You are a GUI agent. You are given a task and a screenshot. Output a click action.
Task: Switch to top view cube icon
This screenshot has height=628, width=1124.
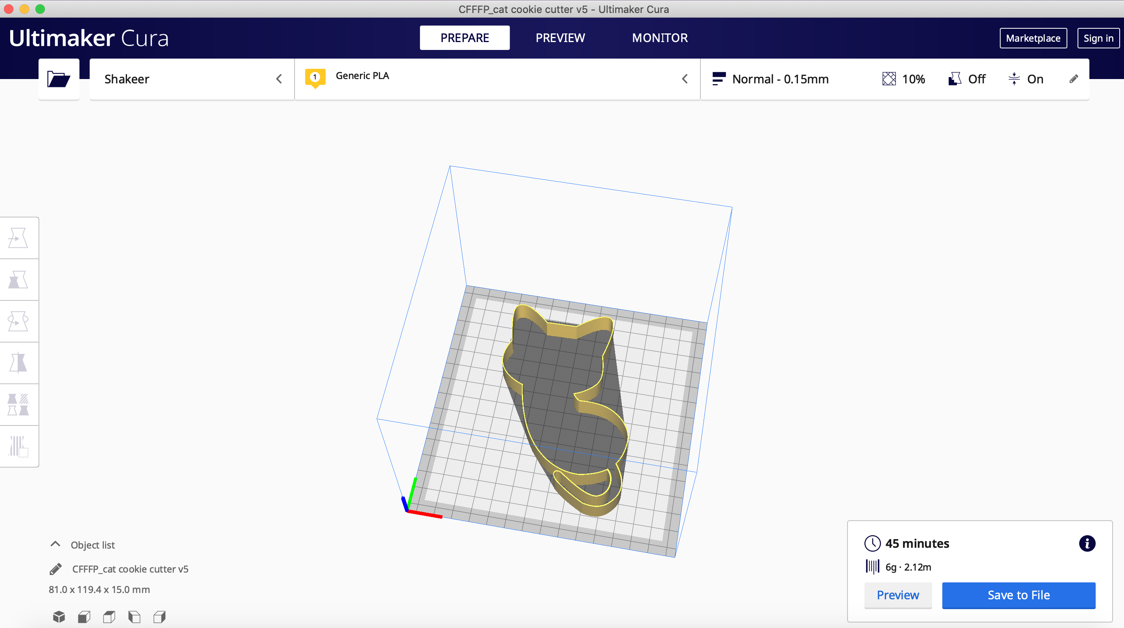(x=109, y=617)
